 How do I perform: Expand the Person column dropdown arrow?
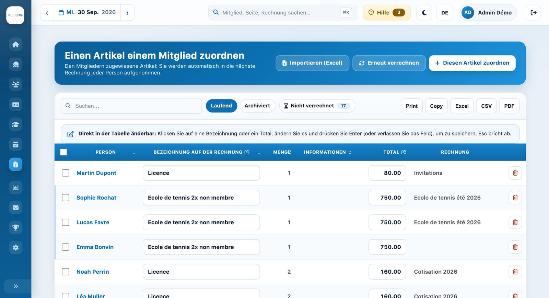point(133,153)
